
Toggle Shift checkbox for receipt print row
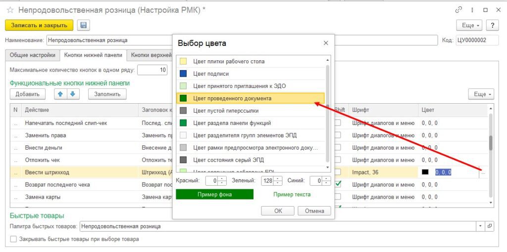338,123
